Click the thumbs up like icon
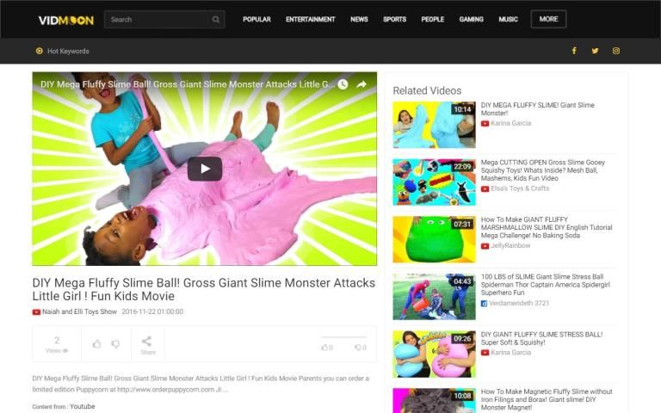This screenshot has height=413, width=661. pyautogui.click(x=96, y=344)
